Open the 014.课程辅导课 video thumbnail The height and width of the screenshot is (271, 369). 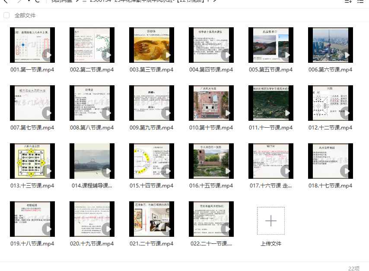(x=92, y=161)
